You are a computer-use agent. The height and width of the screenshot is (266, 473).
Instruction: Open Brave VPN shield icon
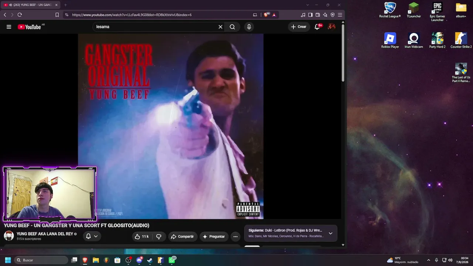point(333,15)
